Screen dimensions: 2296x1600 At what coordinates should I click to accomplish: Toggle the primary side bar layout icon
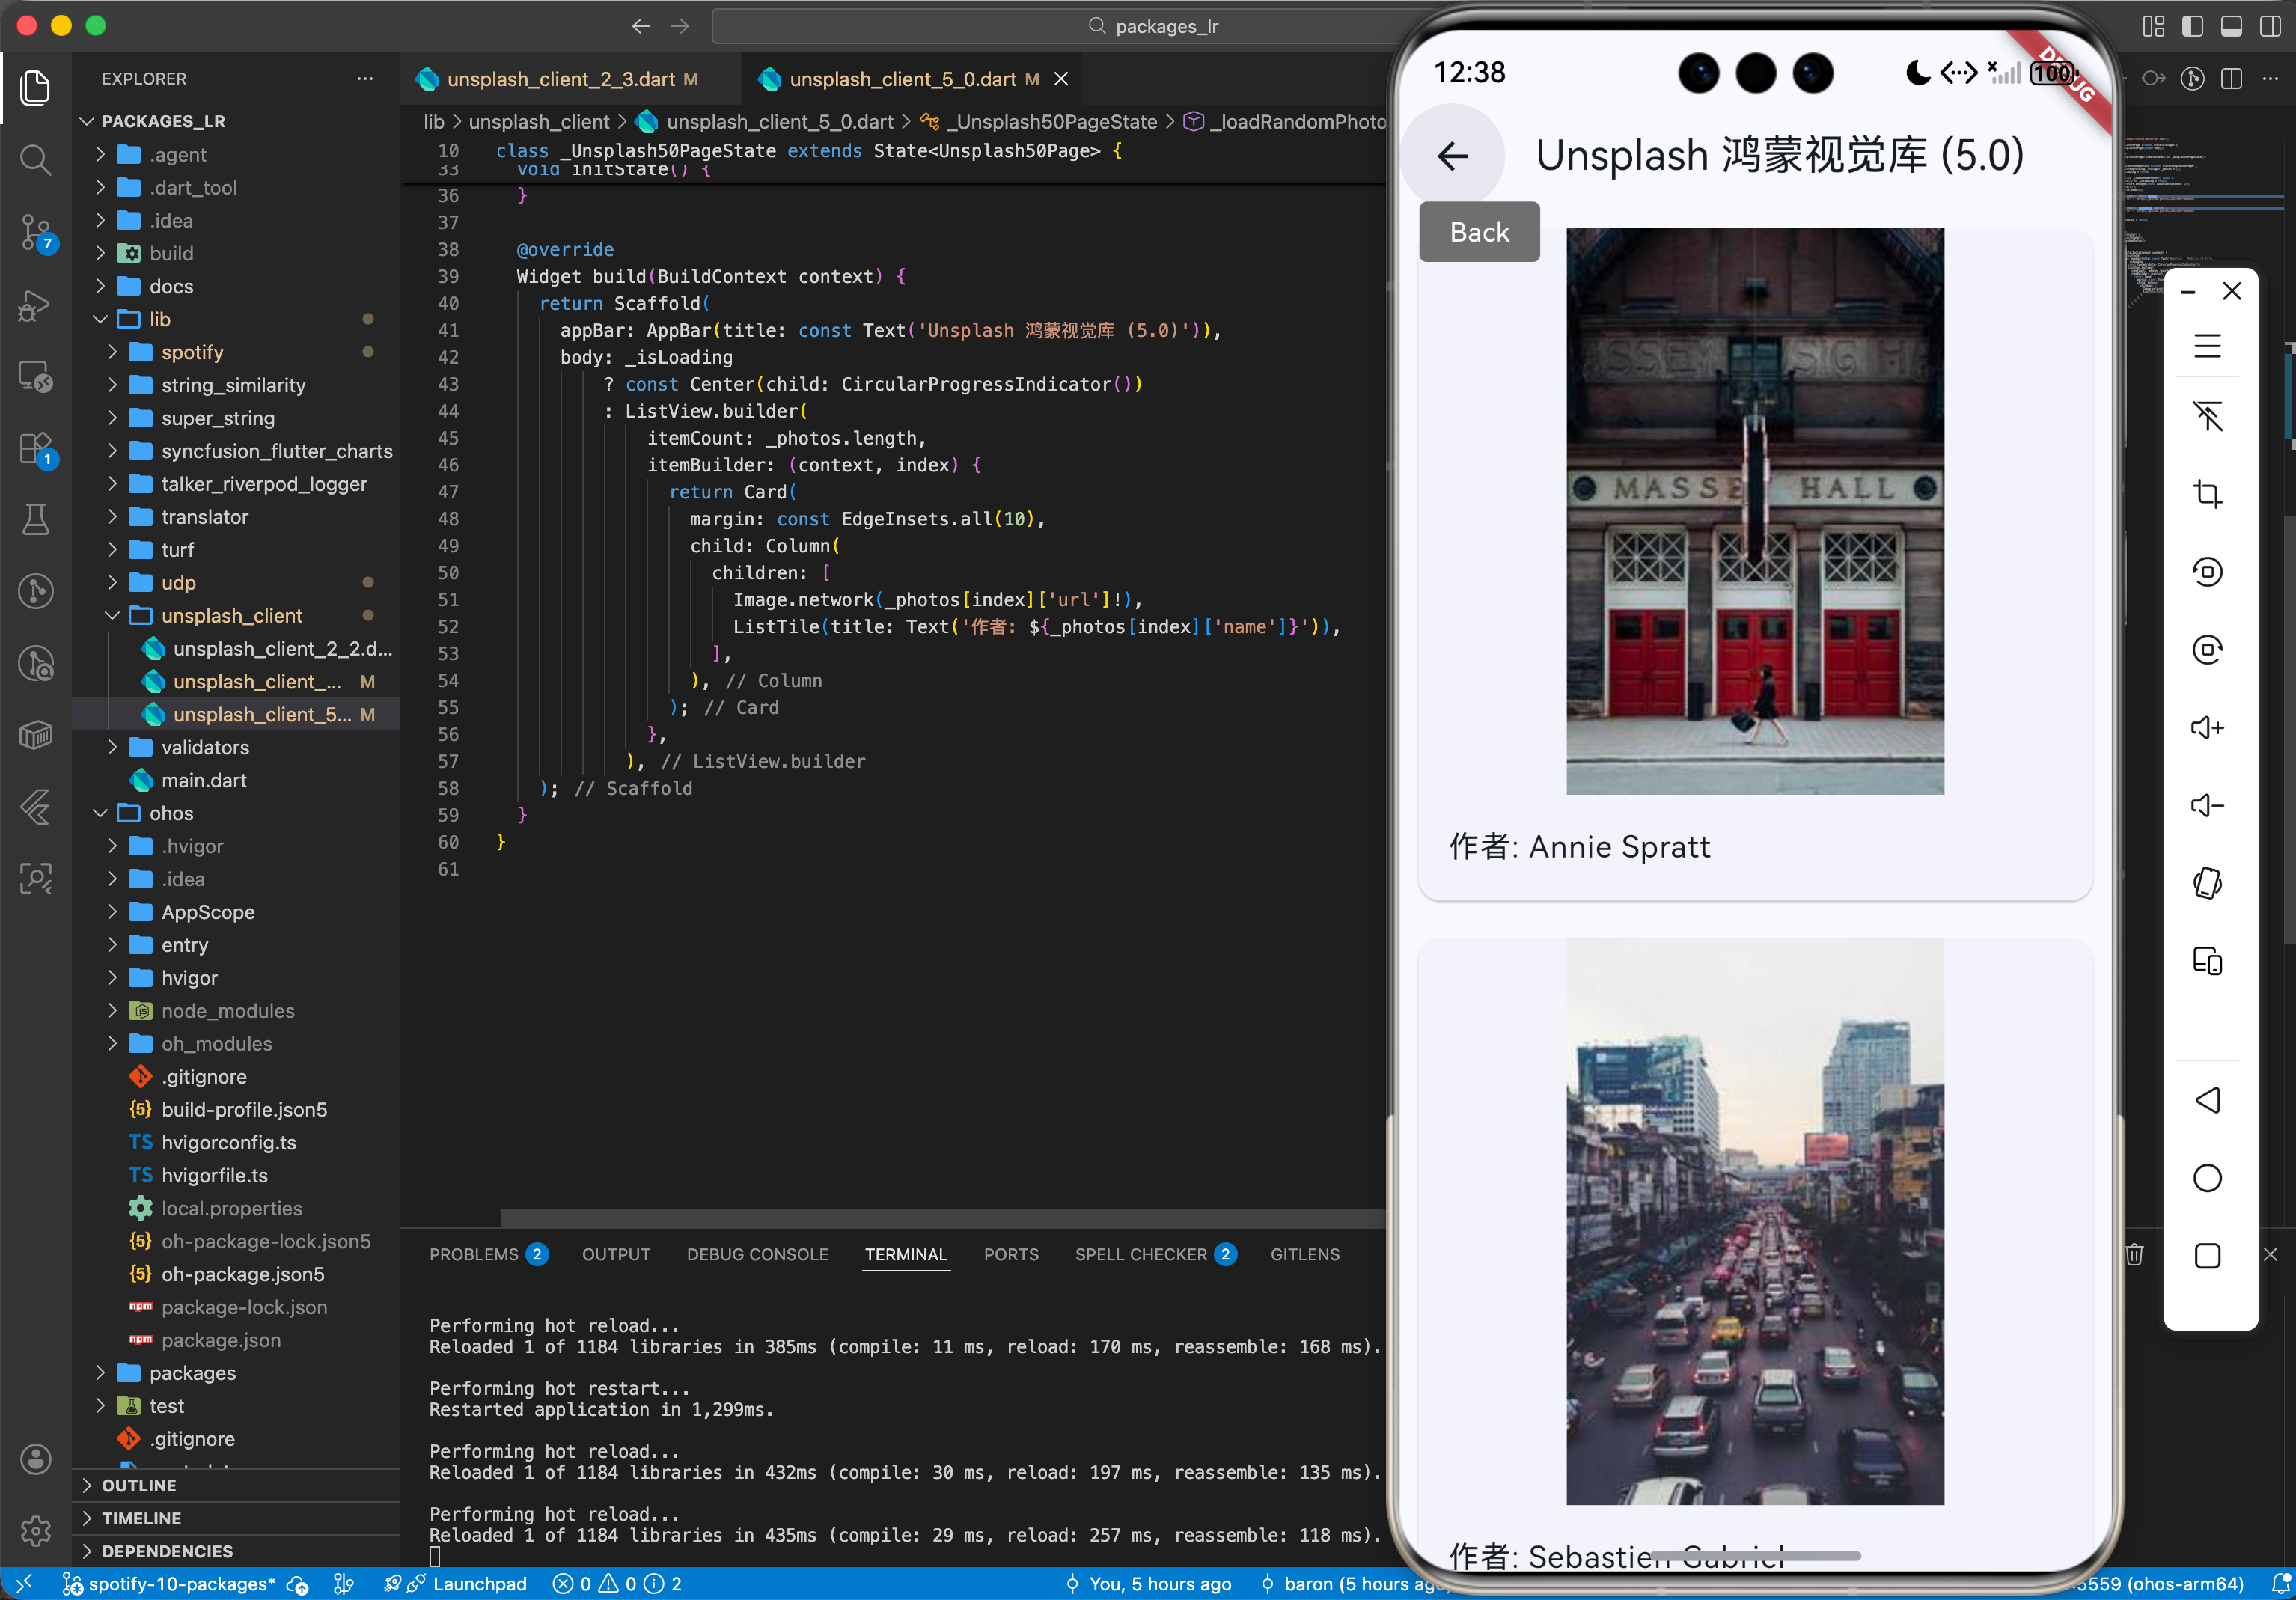(2192, 26)
